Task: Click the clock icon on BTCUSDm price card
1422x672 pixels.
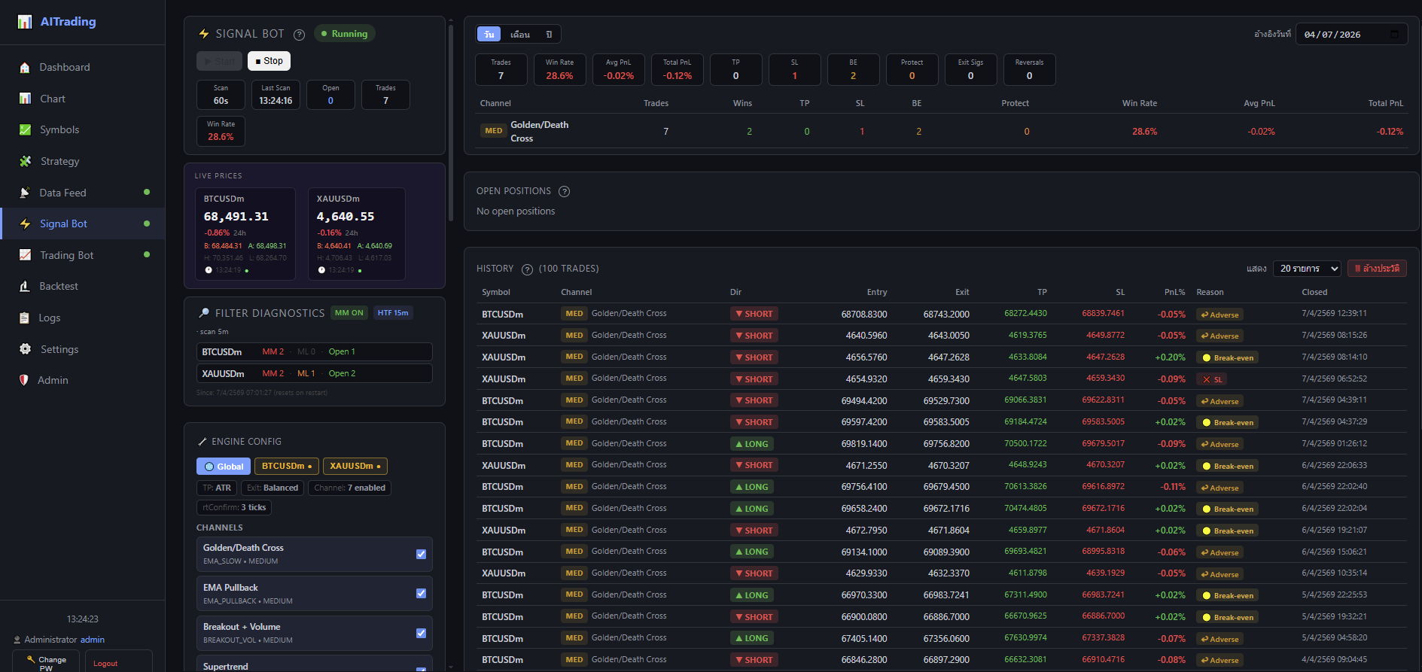Action: point(209,270)
